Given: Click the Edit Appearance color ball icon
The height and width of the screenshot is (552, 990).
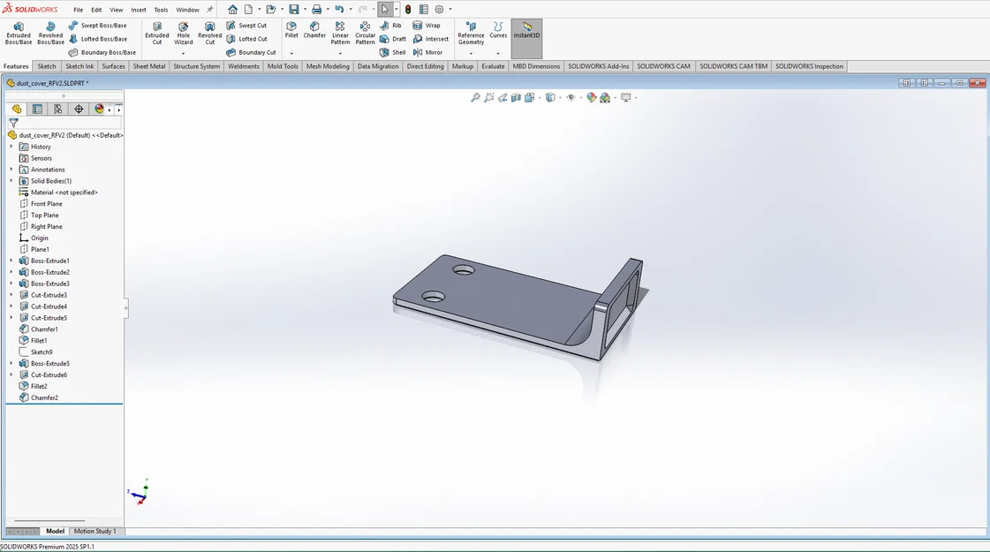Looking at the screenshot, I should point(592,98).
